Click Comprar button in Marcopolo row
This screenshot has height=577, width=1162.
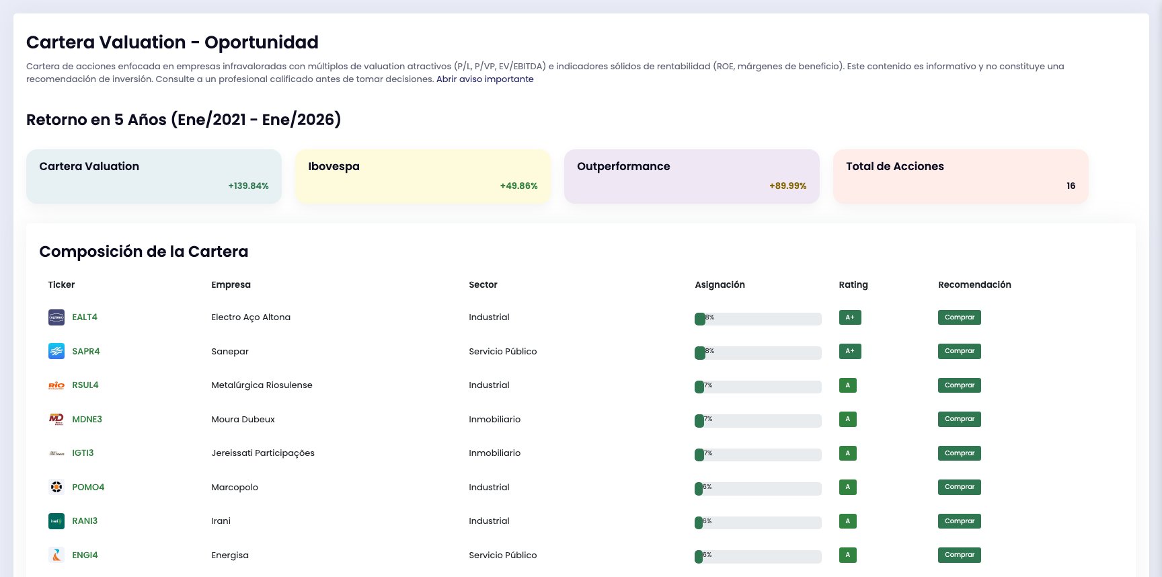pyautogui.click(x=960, y=487)
